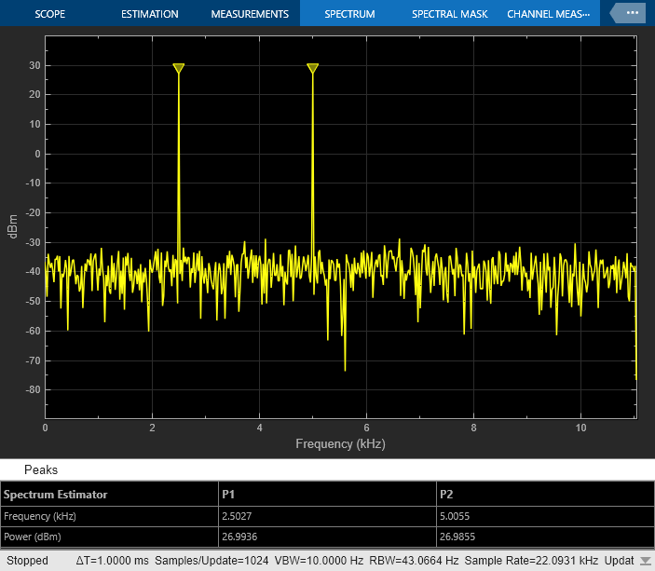The width and height of the screenshot is (655, 571).
Task: Go to the SPECTRAL MASK tab
Action: (x=449, y=14)
